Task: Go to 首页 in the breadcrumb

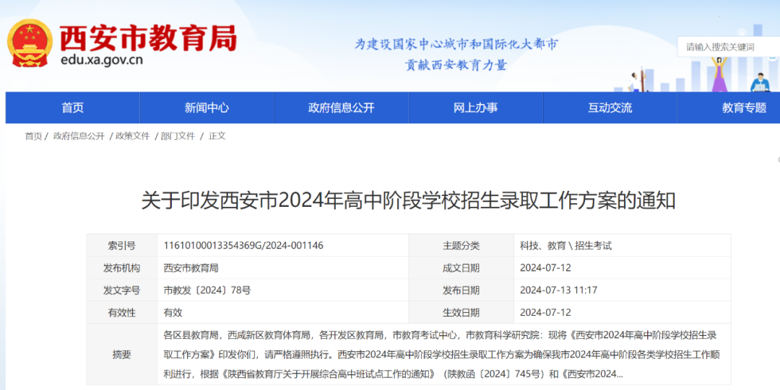Action: click(33, 136)
